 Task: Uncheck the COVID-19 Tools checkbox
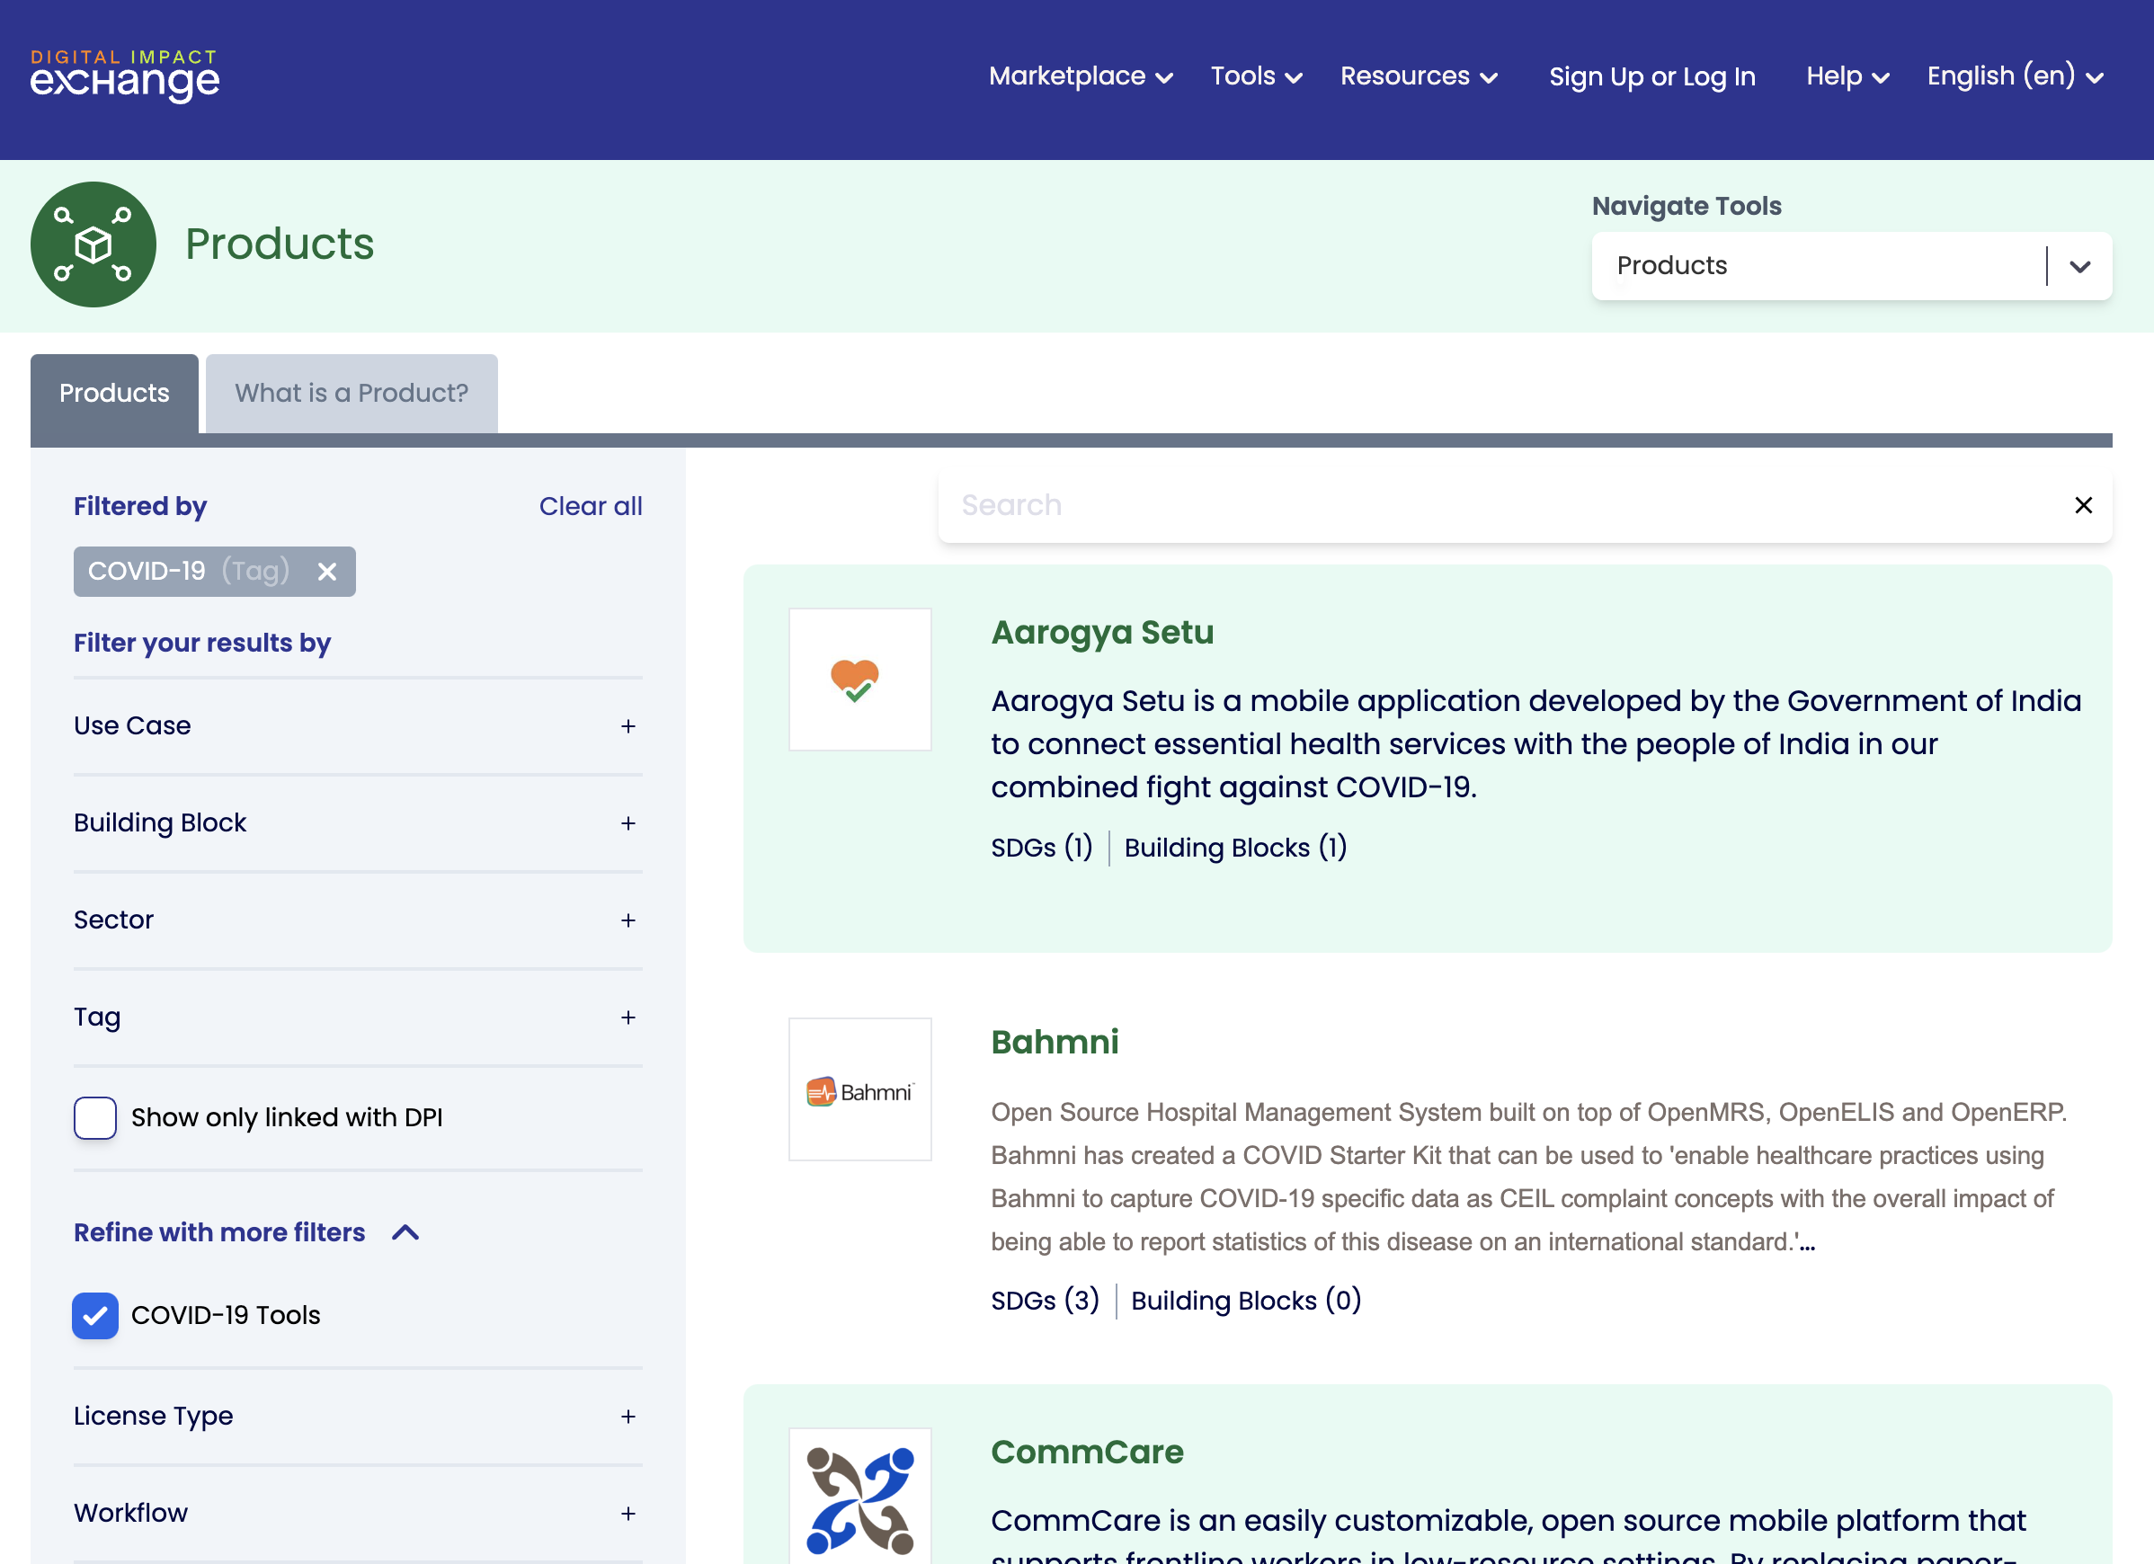pos(95,1315)
